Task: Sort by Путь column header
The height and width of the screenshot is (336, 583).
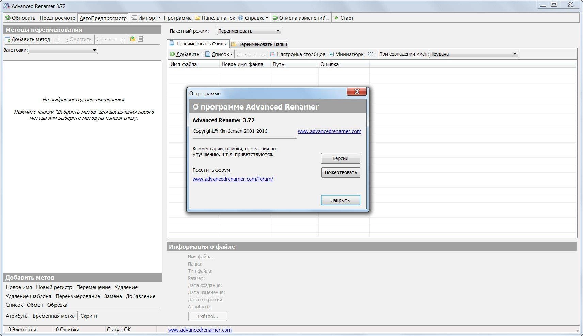Action: [295, 64]
